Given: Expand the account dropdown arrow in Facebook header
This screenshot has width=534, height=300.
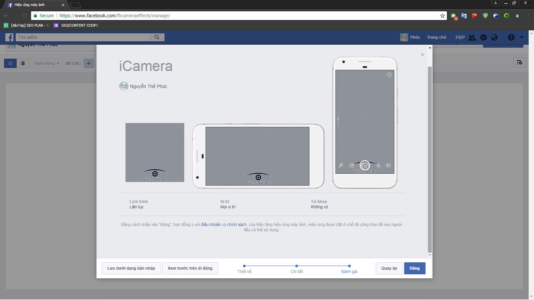Looking at the screenshot, I should point(522,37).
